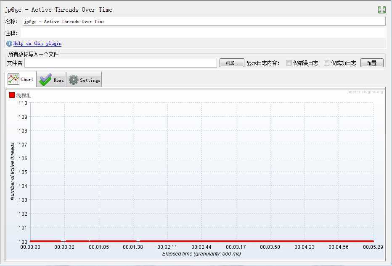This screenshot has height=266, width=392.
Task: Click the 00:03:50 time axis label
Action: [x=270, y=247]
